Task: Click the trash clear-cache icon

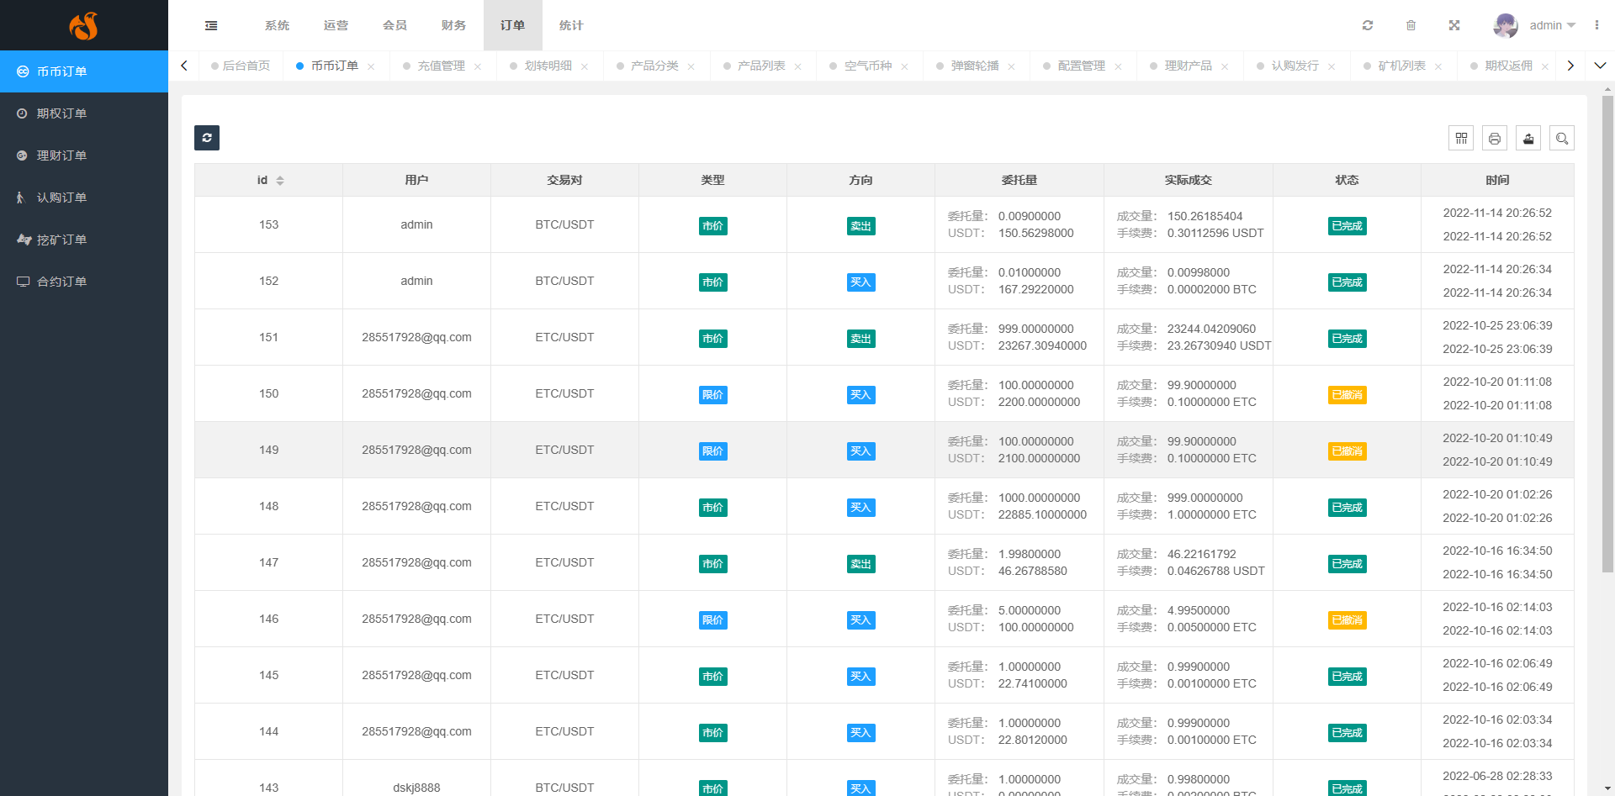Action: (x=1411, y=25)
